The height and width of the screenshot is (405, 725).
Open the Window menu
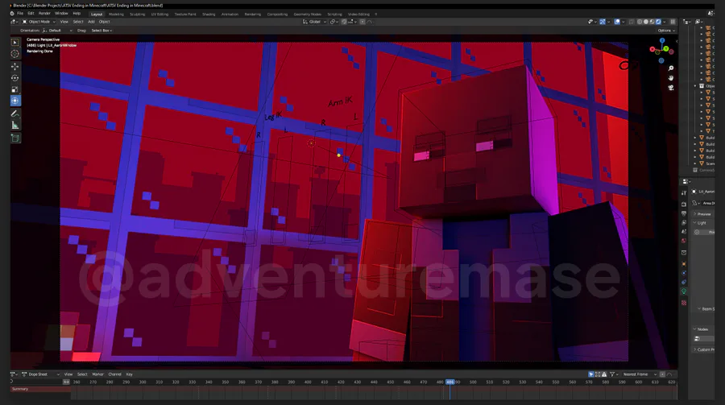[61, 14]
